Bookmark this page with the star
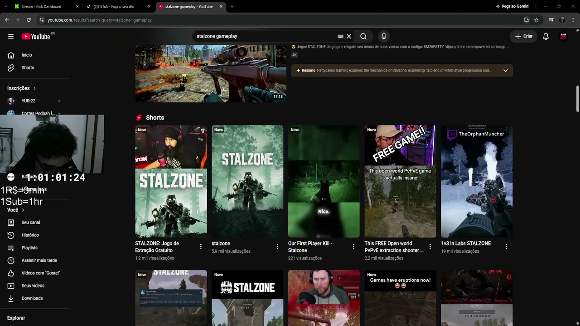 click(x=536, y=20)
